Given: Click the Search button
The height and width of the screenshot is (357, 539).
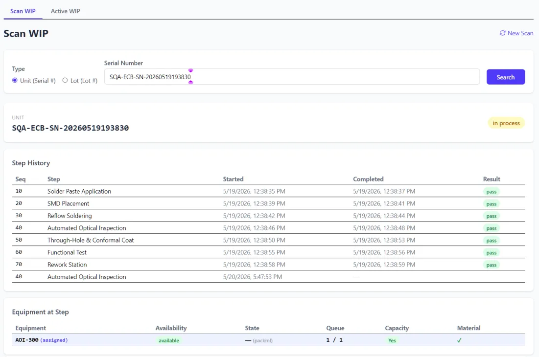Looking at the screenshot, I should point(505,77).
